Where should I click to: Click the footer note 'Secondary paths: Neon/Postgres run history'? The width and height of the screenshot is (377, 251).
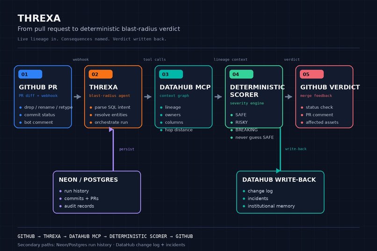click(65, 245)
